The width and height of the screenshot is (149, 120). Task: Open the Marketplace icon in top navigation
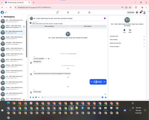tap(68, 13)
